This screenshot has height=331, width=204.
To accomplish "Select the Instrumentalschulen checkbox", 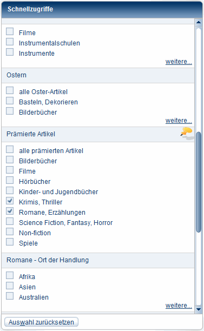I will [10, 42].
